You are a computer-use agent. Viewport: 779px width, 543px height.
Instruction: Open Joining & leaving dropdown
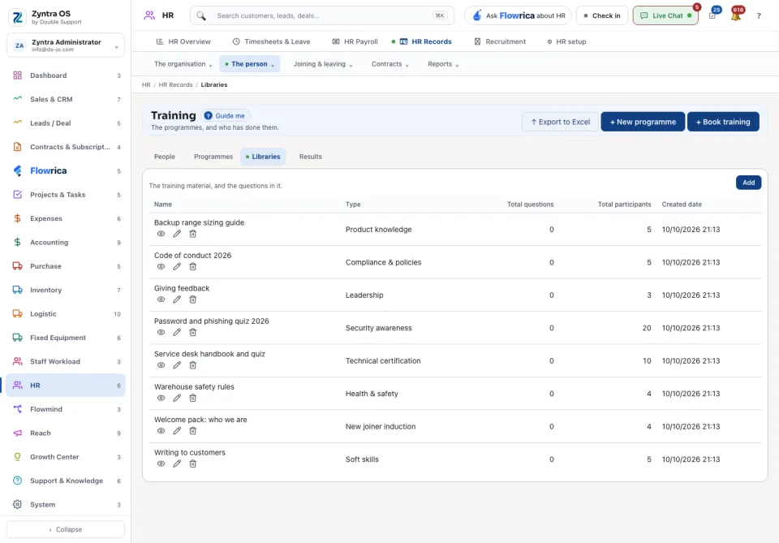click(x=323, y=64)
